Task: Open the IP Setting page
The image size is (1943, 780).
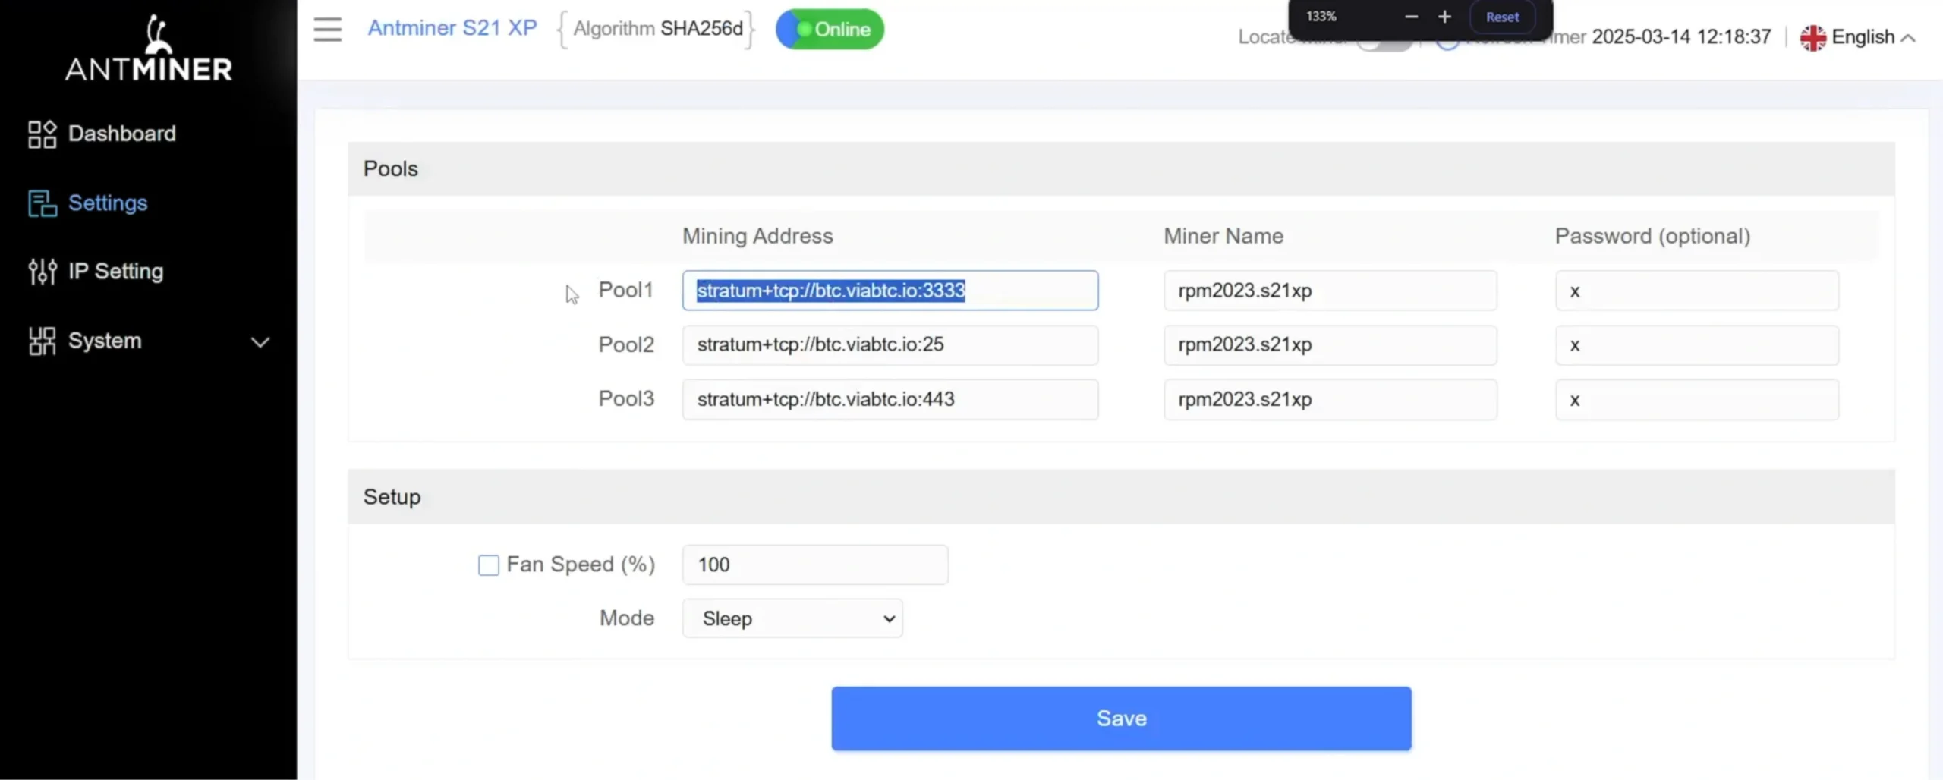Action: 96,271
